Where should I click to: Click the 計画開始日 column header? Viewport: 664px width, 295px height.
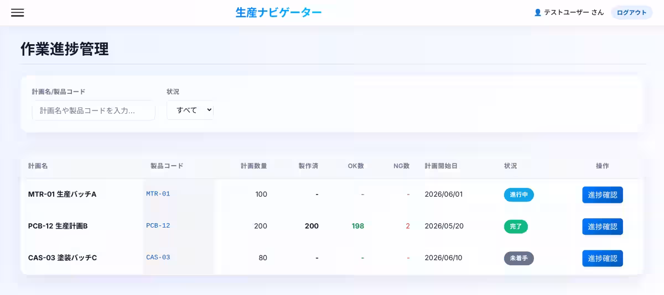[x=441, y=166]
